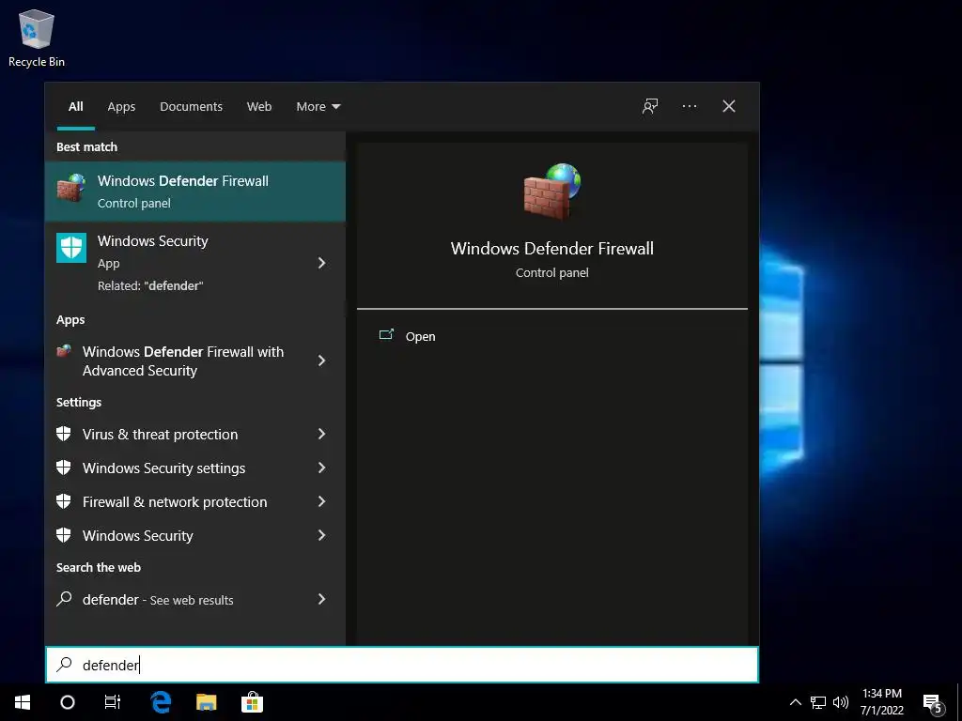This screenshot has height=721, width=962.
Task: Expand Windows Defender Firewall with Advanced Security arrow
Action: click(x=321, y=360)
